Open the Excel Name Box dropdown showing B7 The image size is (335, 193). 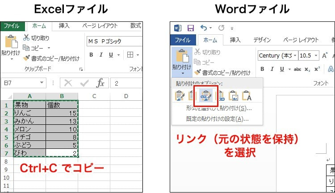point(42,83)
